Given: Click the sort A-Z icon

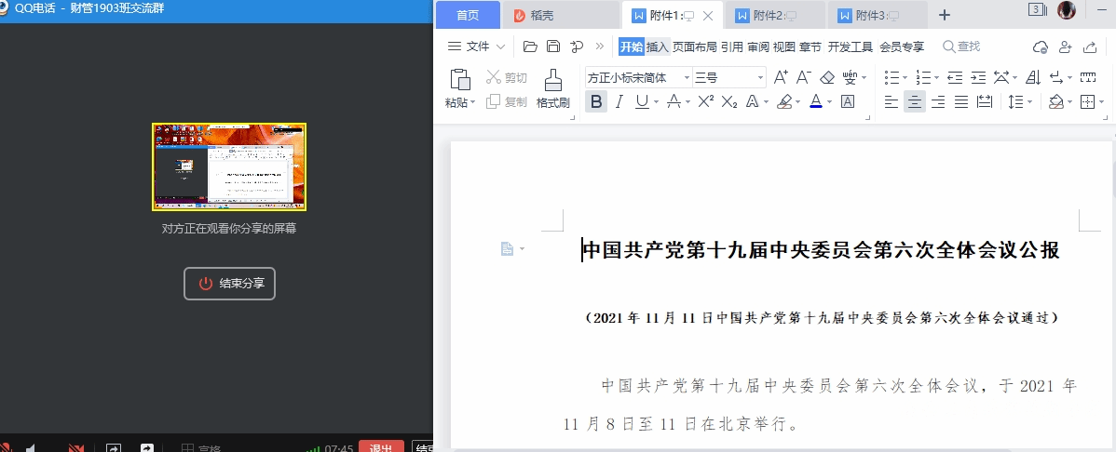Looking at the screenshot, I should (x=1033, y=77).
